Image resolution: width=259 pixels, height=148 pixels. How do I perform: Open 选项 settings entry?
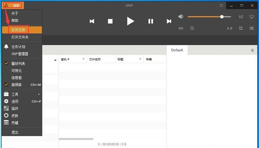click(22, 102)
